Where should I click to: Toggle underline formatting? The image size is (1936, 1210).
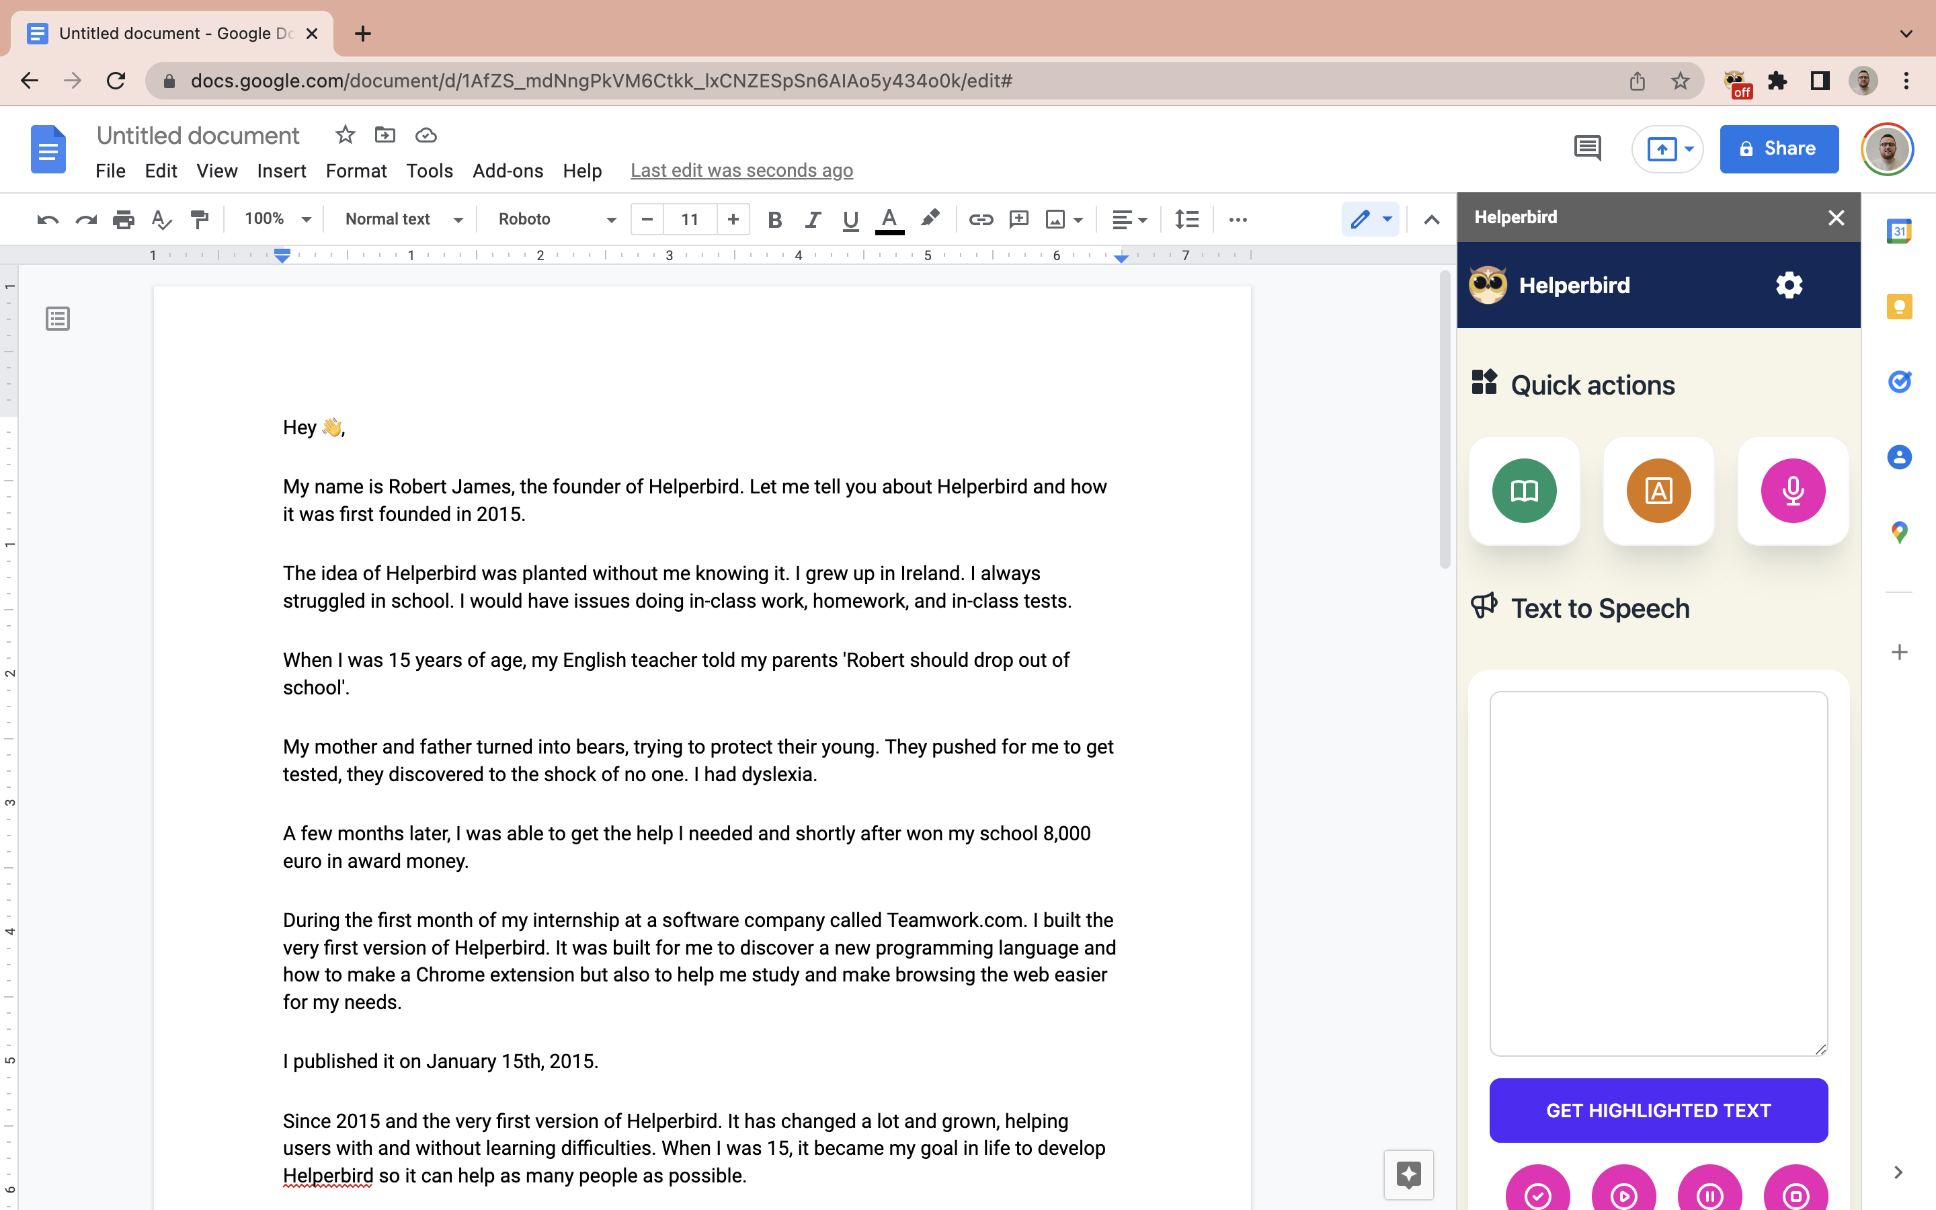(x=850, y=219)
